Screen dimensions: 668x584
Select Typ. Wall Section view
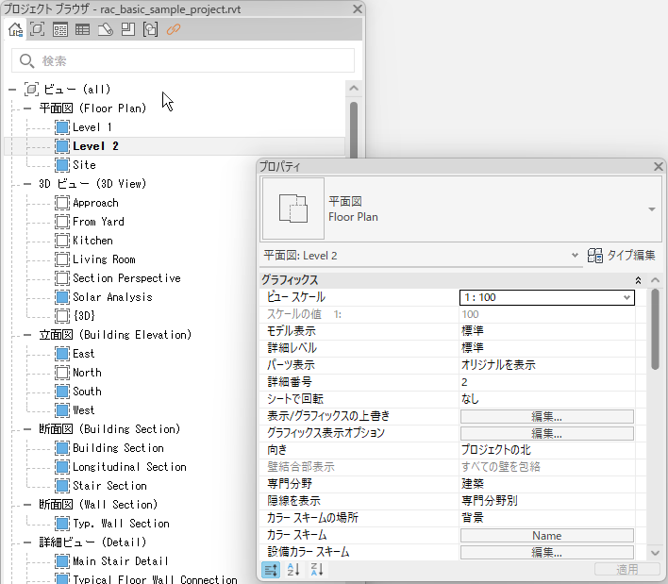click(x=121, y=524)
